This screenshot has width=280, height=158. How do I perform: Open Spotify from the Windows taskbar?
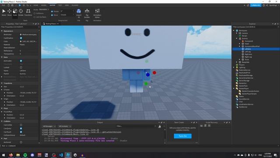(25, 155)
